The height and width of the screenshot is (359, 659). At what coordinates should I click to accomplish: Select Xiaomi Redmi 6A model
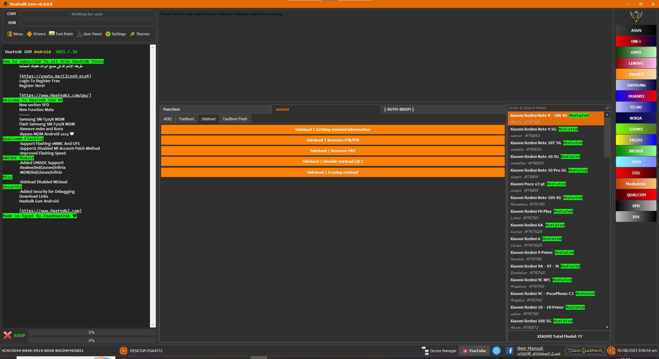pos(556,228)
